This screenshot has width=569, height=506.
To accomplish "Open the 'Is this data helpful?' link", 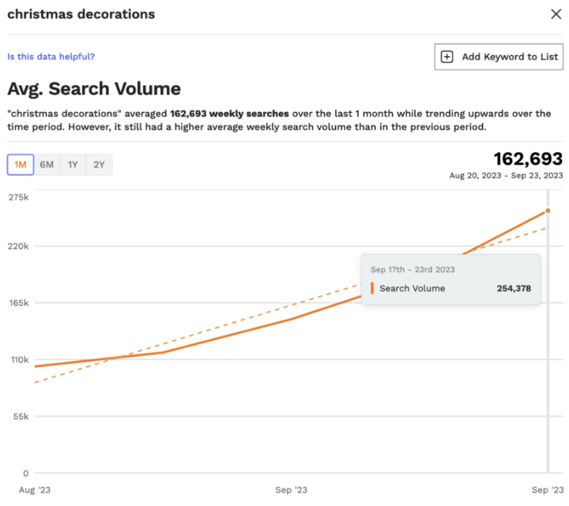I will (51, 56).
